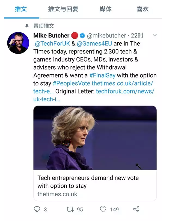Click the blue verified badge
The width and height of the screenshot is (169, 223).
(82, 36)
